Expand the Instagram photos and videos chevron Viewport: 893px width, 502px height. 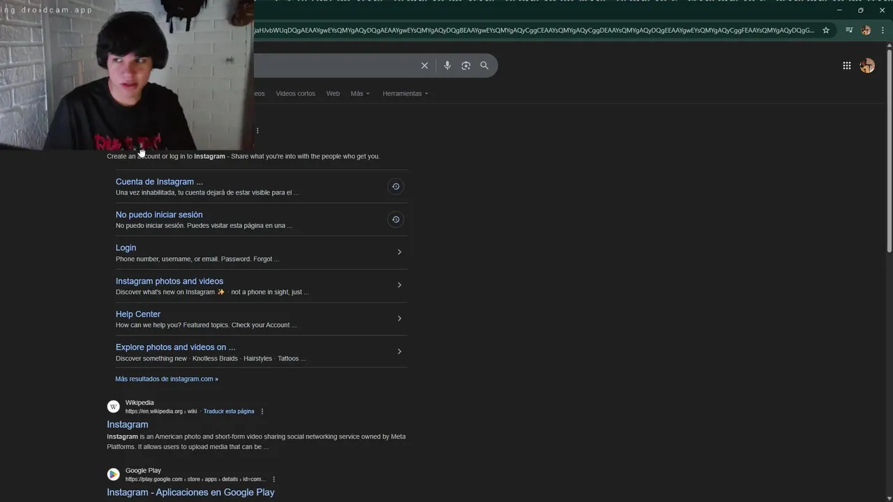tap(399, 284)
